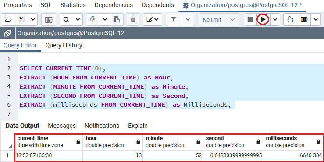Click lock icon in milliseconds column header
Viewport: 324px width, 162px height.
click(318, 142)
